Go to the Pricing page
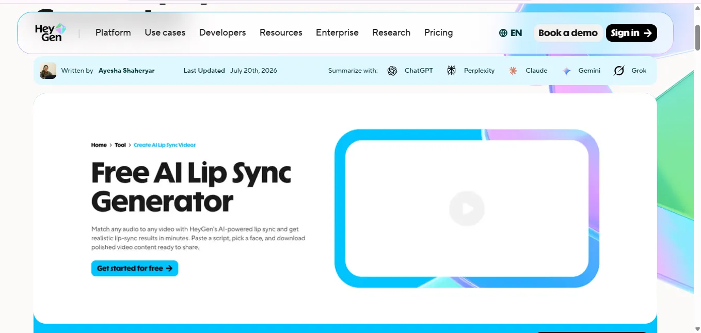Screen dimensions: 701x333 click(x=438, y=32)
